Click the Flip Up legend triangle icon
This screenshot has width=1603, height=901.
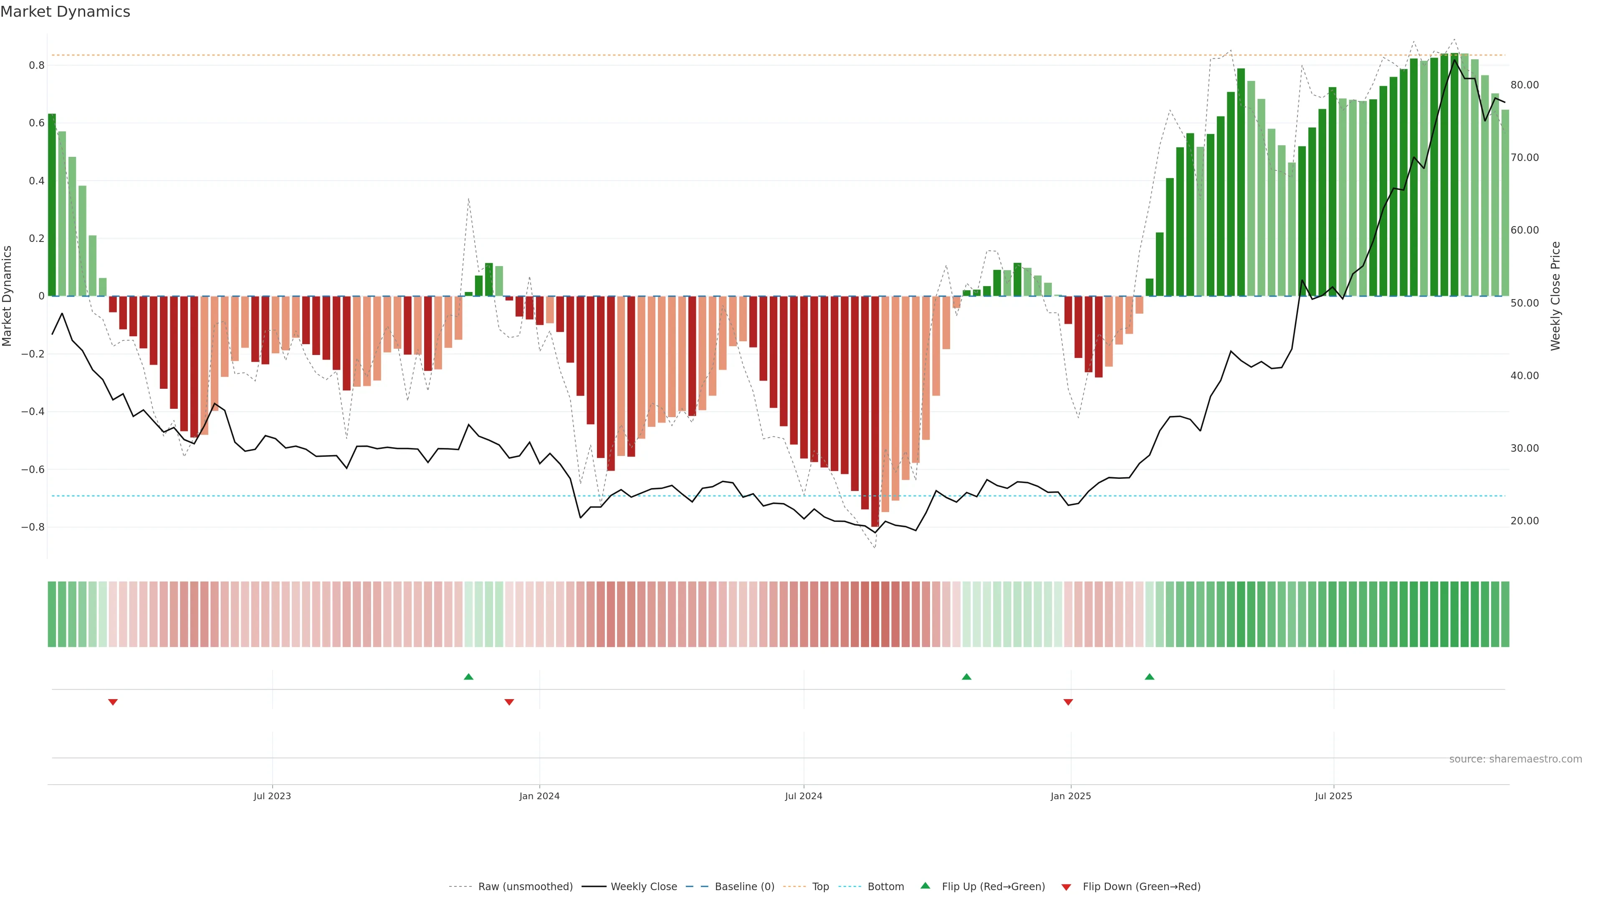[x=925, y=886]
